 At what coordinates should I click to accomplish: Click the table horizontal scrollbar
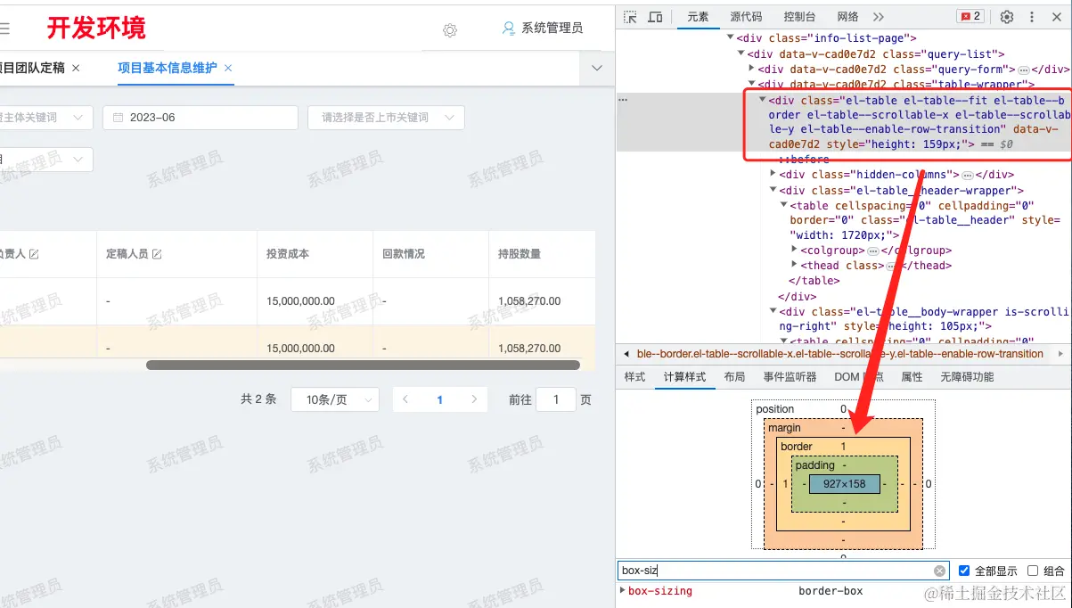[363, 365]
